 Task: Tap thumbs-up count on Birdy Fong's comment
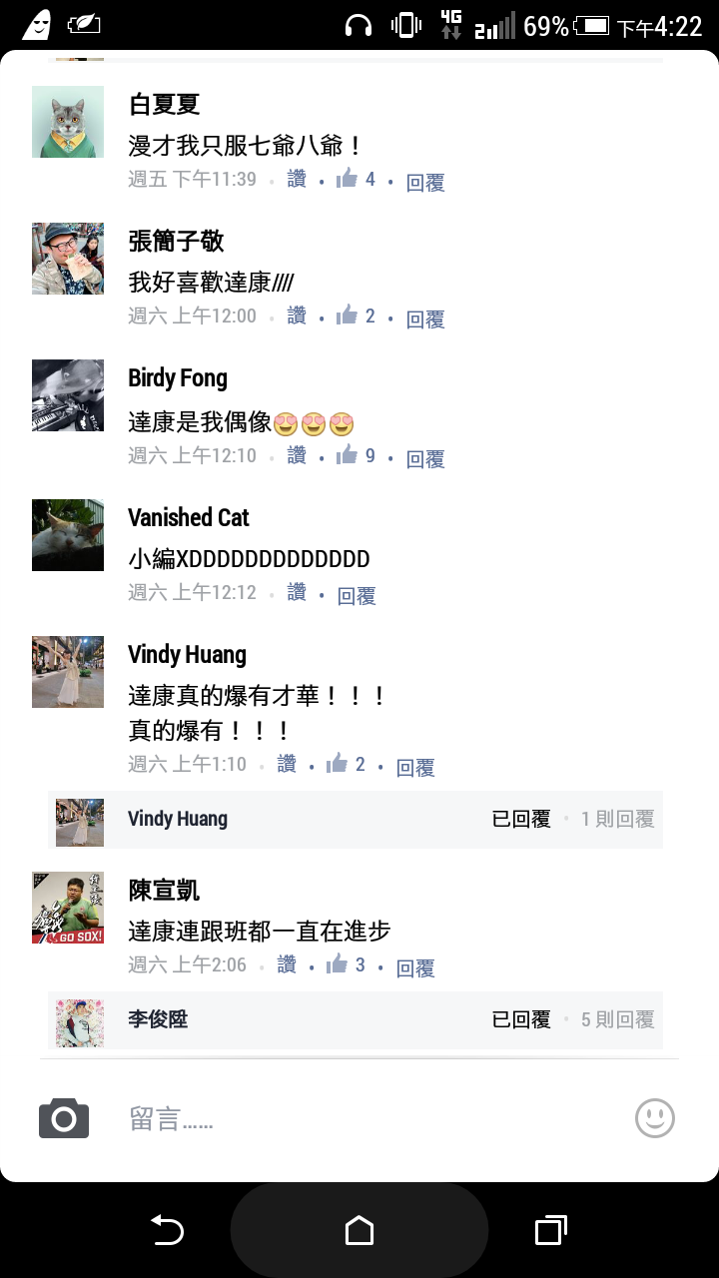click(x=370, y=455)
